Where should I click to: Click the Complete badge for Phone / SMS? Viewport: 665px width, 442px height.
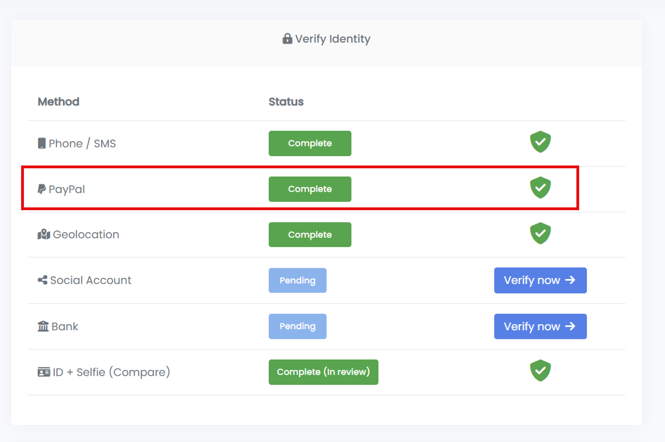tap(310, 143)
